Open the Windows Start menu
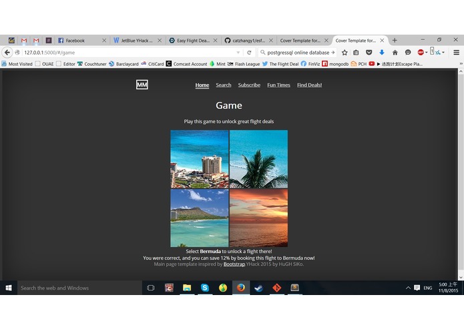This screenshot has height=329, width=464. [9, 288]
